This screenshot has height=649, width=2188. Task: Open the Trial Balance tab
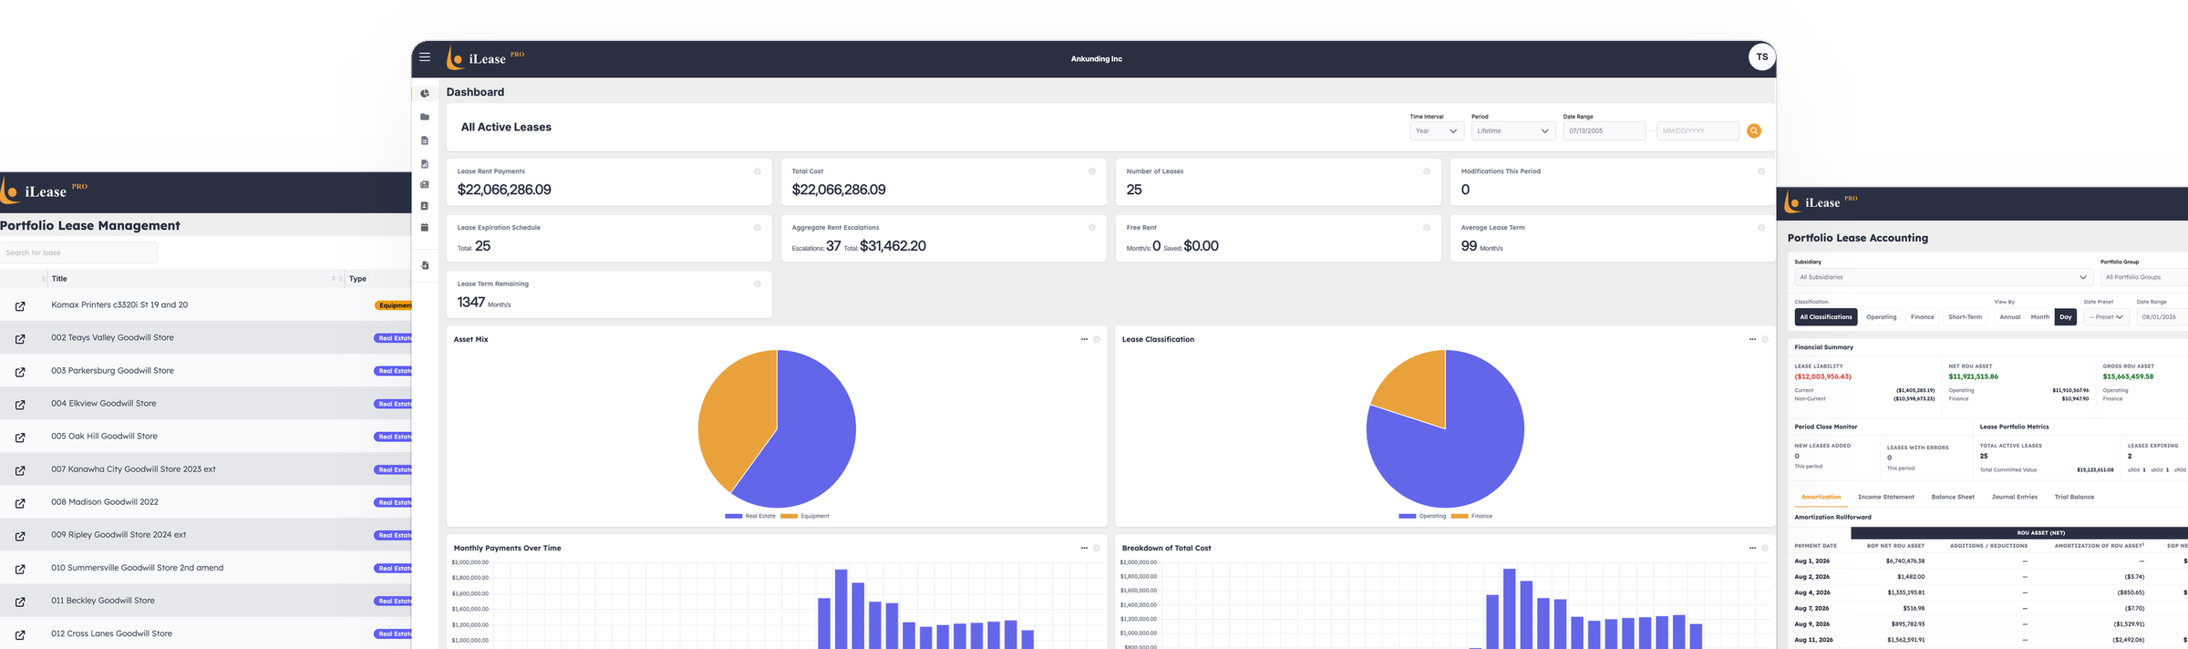[x=2074, y=497]
